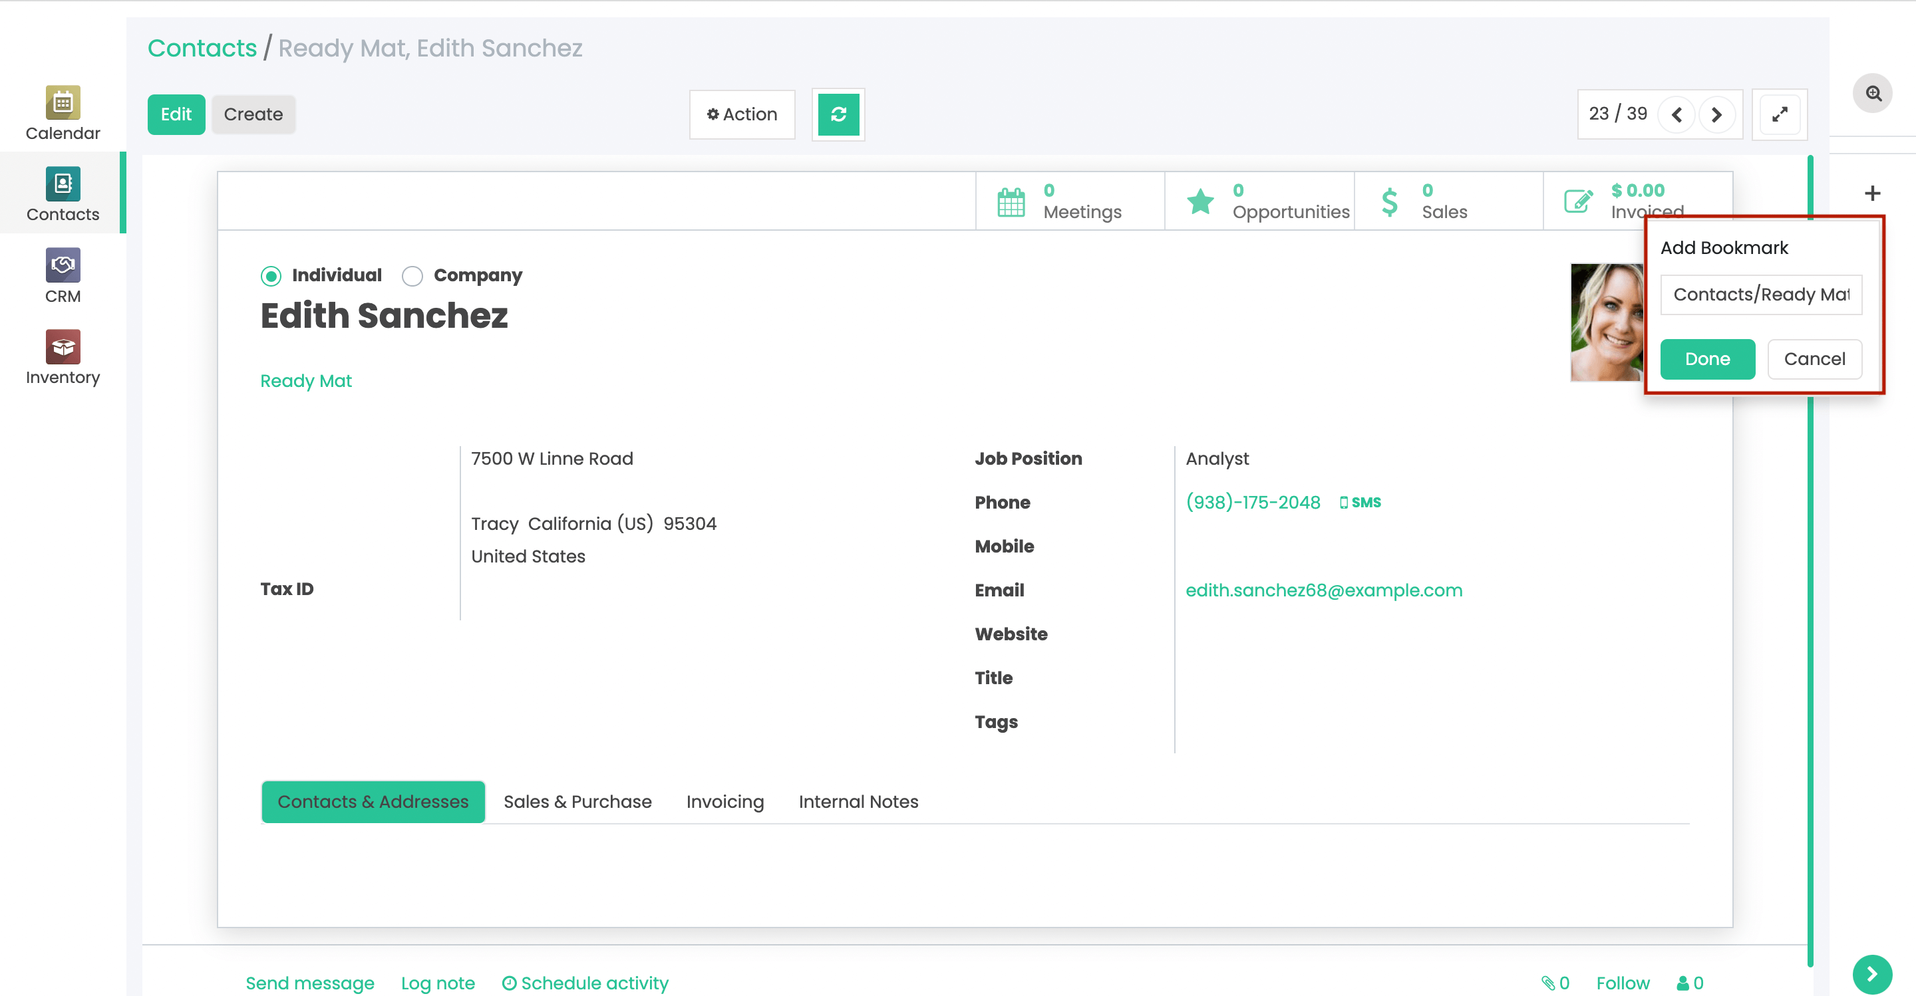The width and height of the screenshot is (1916, 996).
Task: Click Done in Add Bookmark popup
Action: click(x=1707, y=359)
